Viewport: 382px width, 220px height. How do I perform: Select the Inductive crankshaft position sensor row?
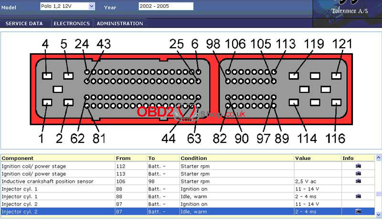coord(57,181)
